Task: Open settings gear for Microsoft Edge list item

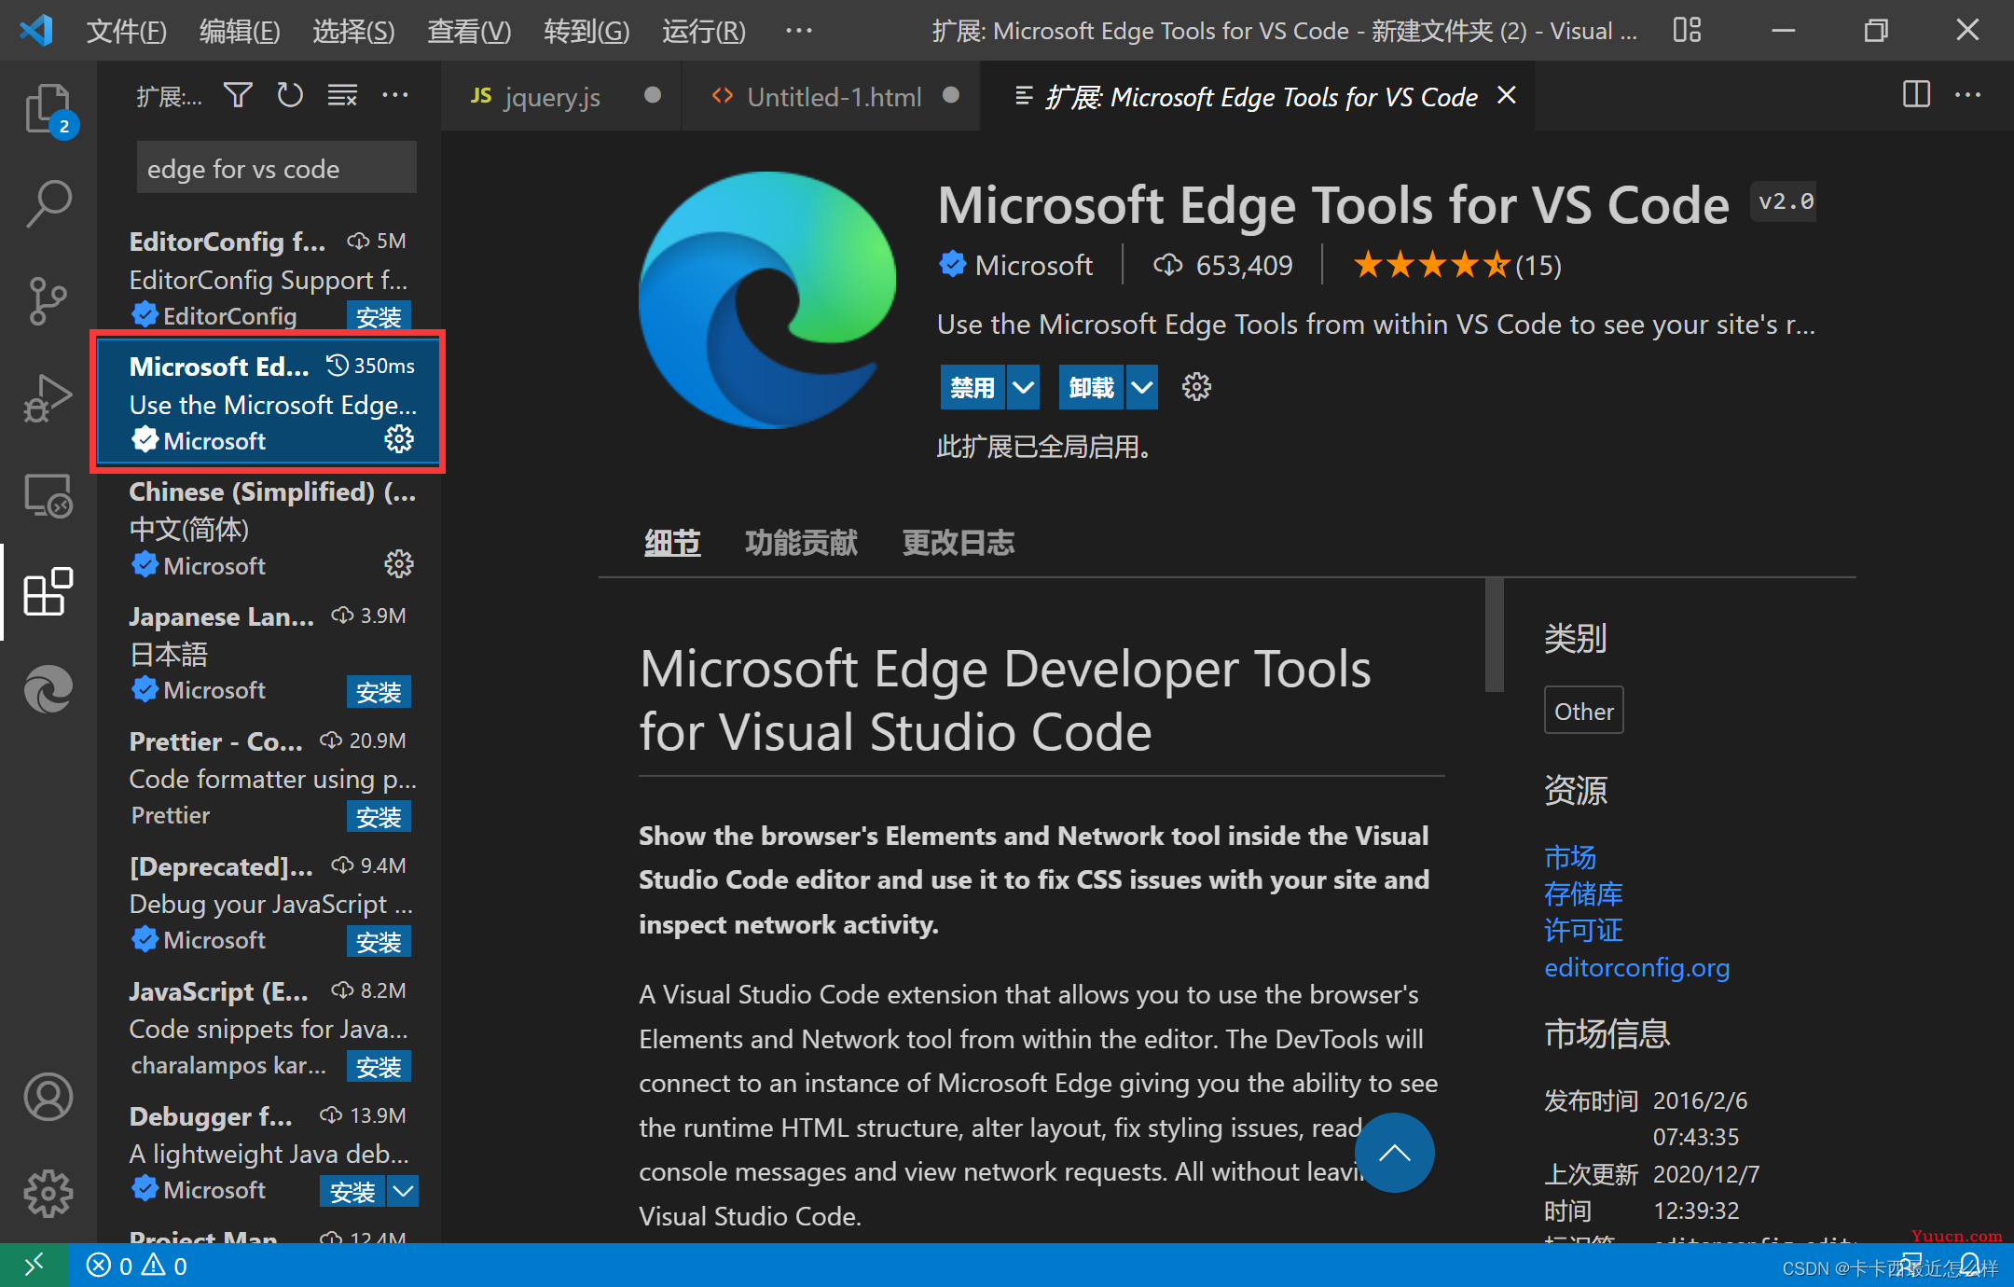Action: tap(399, 439)
